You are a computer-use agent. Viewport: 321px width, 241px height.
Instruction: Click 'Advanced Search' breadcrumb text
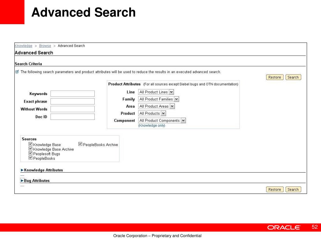pyautogui.click(x=71, y=46)
